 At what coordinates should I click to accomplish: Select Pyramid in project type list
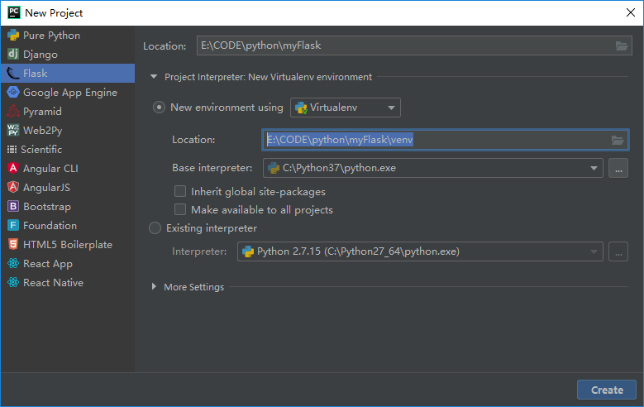coord(68,111)
